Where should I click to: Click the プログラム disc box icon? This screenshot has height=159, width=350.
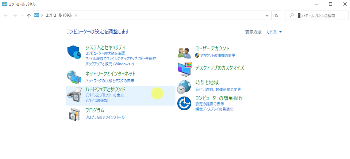point(74,114)
